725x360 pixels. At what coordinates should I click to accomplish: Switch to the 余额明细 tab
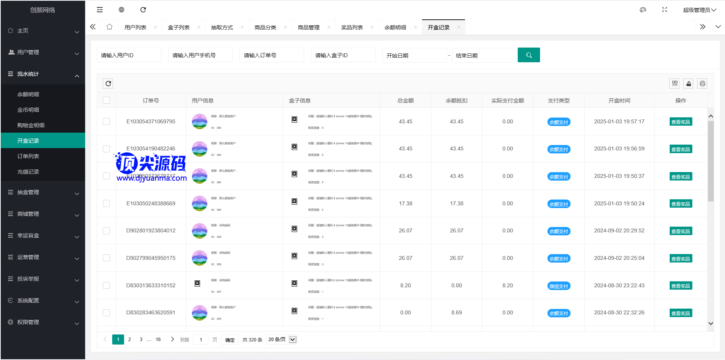(395, 27)
